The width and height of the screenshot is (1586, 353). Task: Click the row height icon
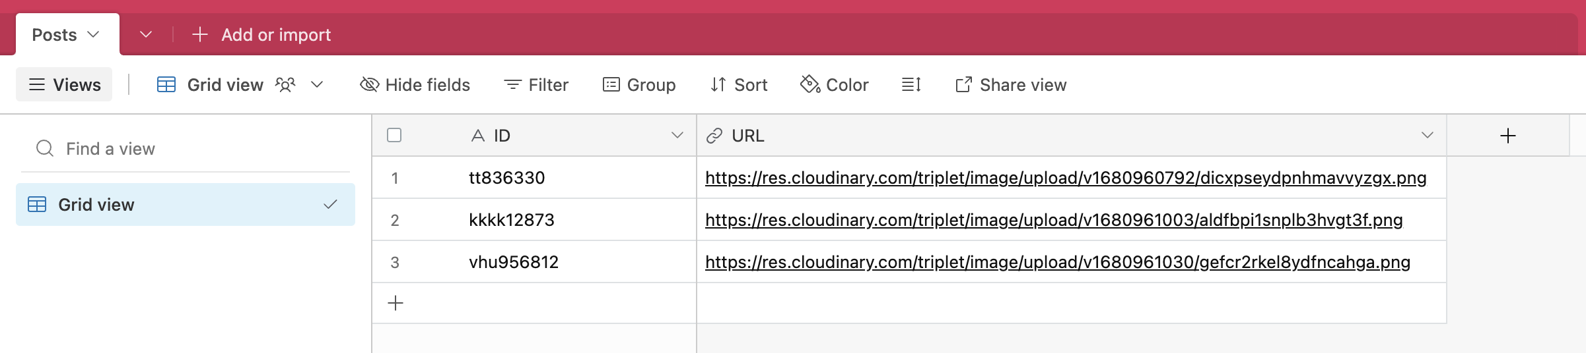point(911,85)
